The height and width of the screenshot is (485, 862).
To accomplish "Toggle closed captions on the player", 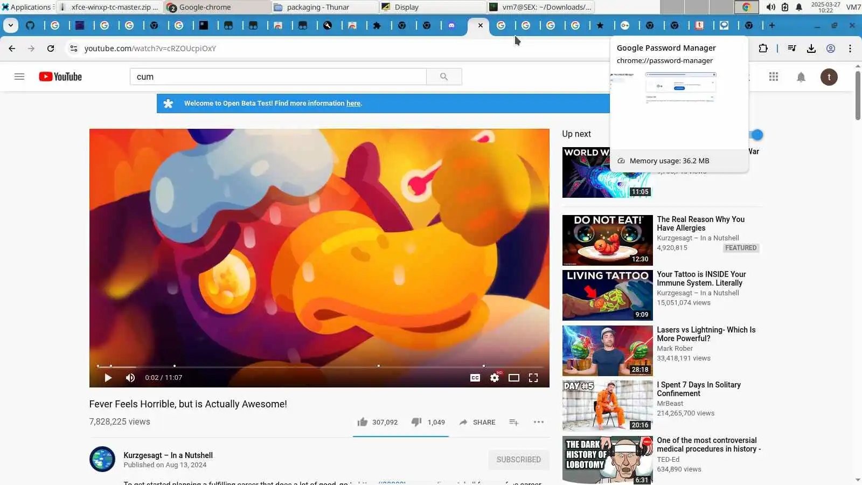I will coord(475,378).
